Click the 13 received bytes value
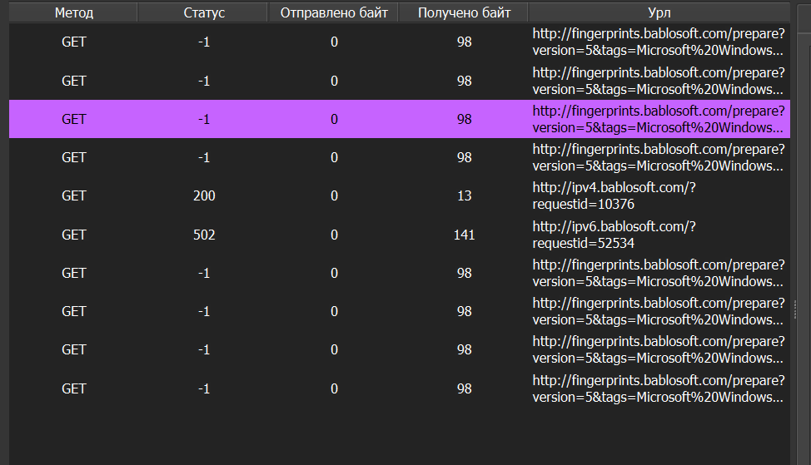The width and height of the screenshot is (811, 465). (x=464, y=195)
